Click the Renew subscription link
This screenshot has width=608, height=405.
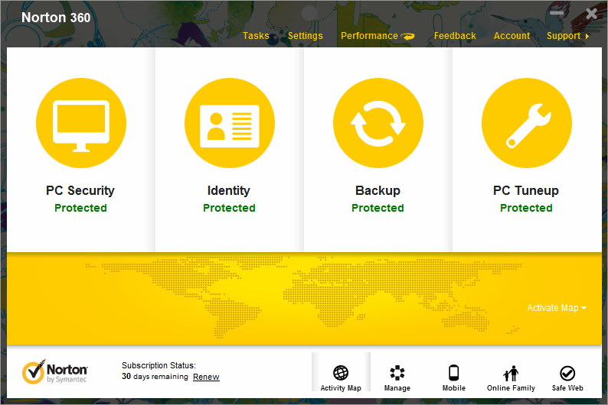tap(206, 377)
